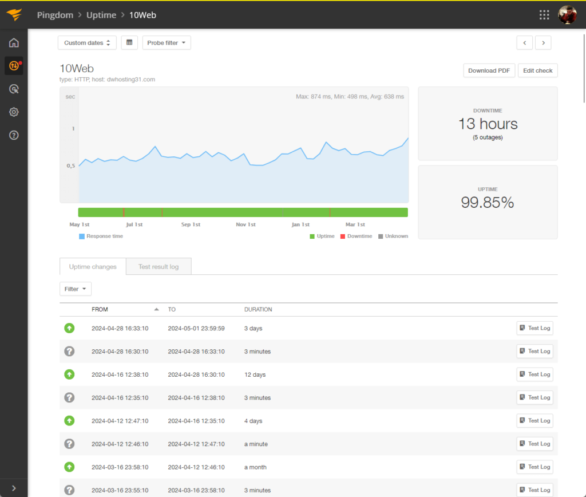Click '12 days' duration cell

(x=255, y=374)
